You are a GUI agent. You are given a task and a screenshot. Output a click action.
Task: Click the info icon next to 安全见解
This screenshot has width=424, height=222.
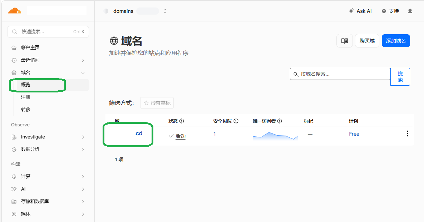(x=236, y=121)
